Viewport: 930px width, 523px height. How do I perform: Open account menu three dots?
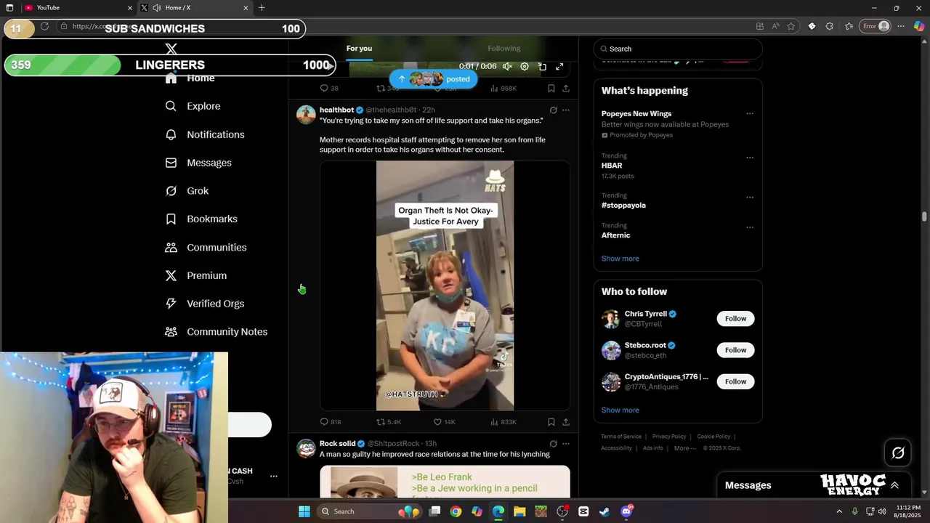[x=274, y=477]
